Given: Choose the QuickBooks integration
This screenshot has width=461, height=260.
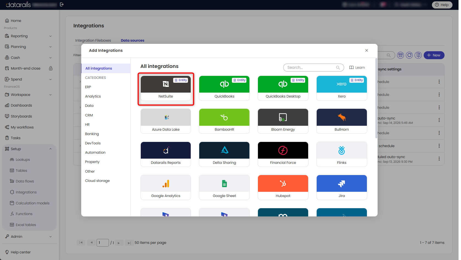Looking at the screenshot, I should (x=224, y=88).
